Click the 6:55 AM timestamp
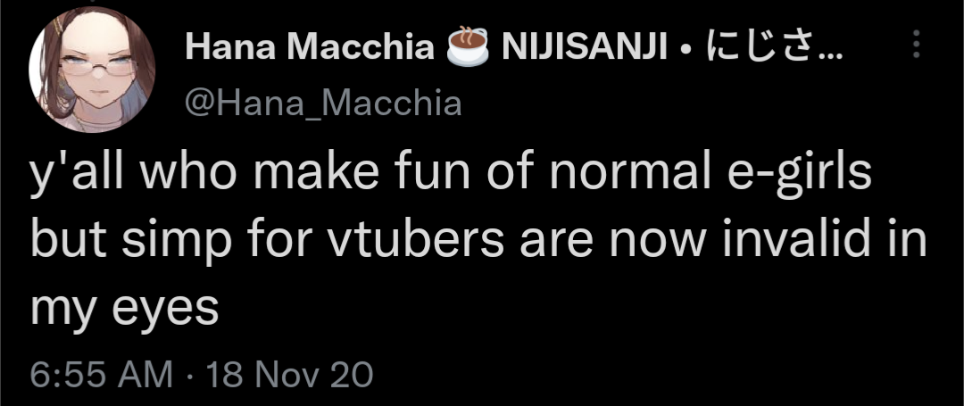Screen dimensions: 964x406 (102, 374)
